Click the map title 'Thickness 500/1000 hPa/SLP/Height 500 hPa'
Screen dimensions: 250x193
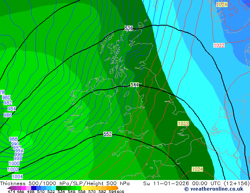[x=65, y=184]
